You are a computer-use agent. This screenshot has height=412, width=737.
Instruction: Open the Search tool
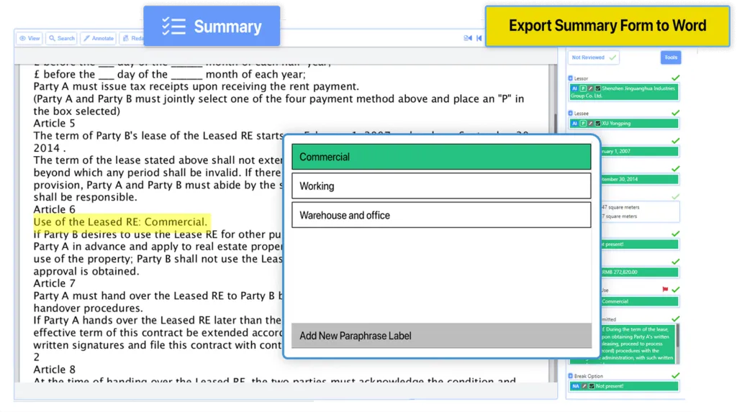click(x=62, y=39)
